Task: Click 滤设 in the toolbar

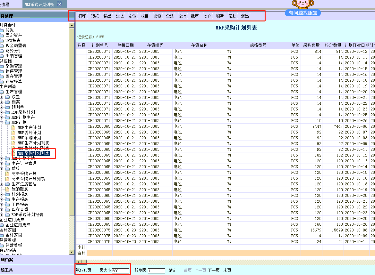Action: [157, 16]
